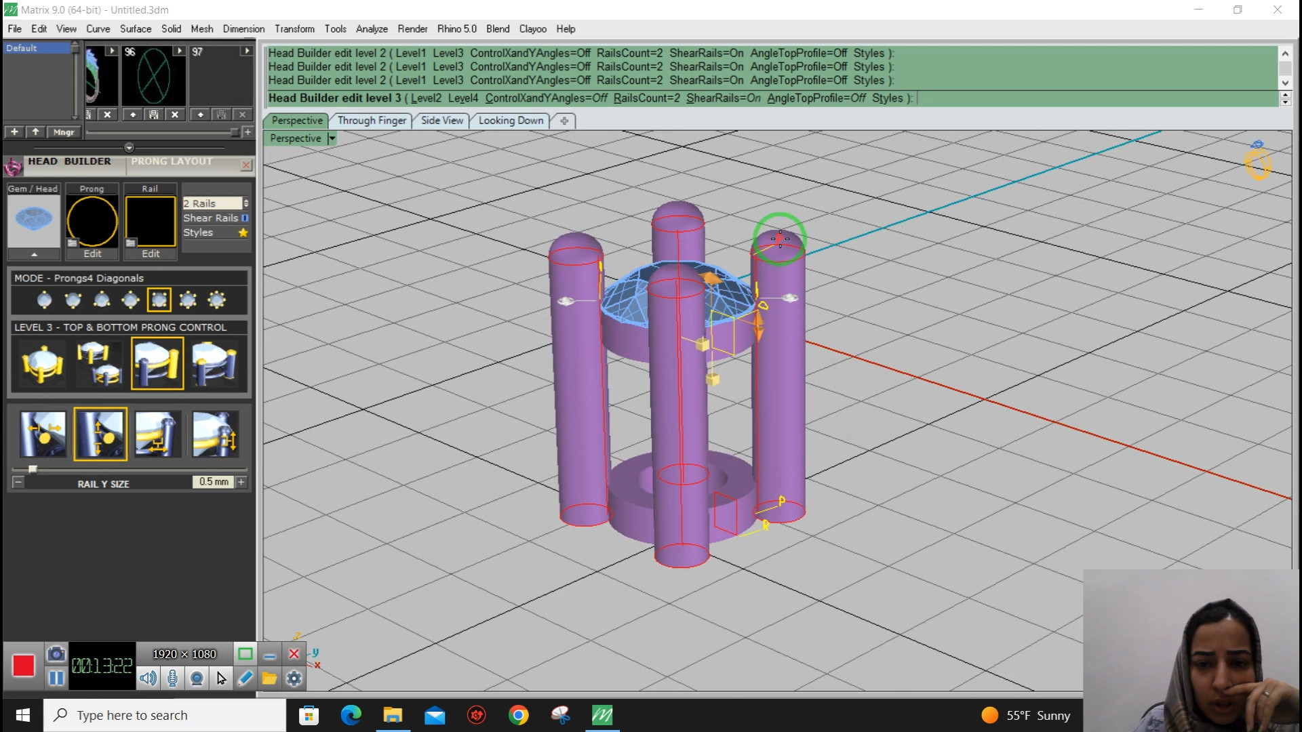Toggle AngleTopProfile=Off command option

point(816,98)
